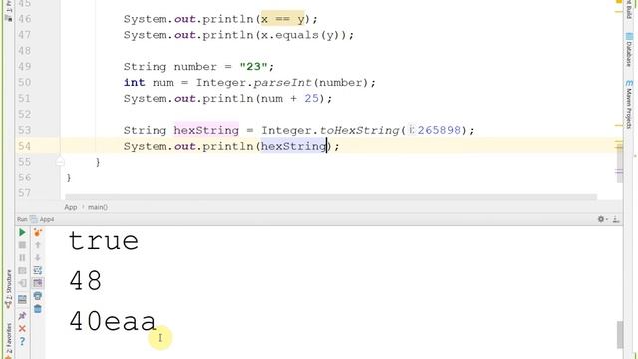The height and width of the screenshot is (359, 638).
Task: Click console output 48
Action: click(85, 281)
